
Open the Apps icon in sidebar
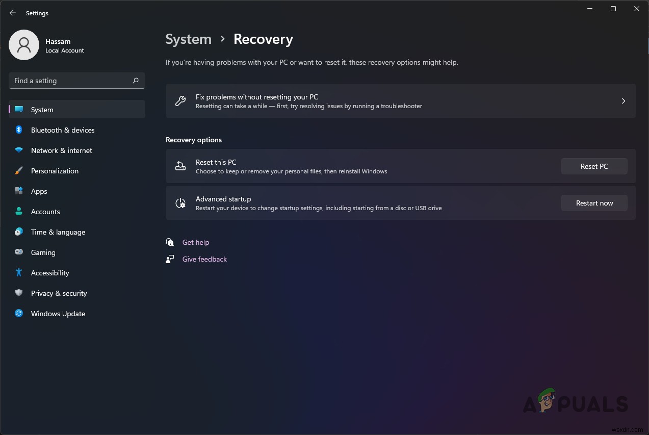click(19, 191)
